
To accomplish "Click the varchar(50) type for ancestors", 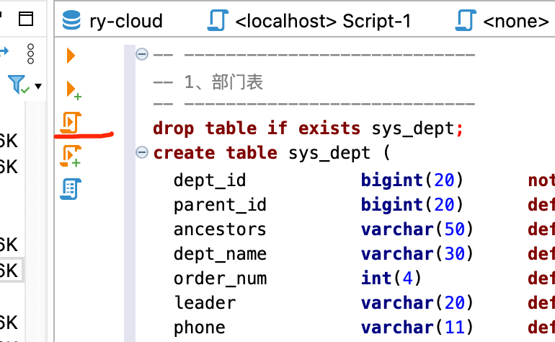I will (417, 229).
